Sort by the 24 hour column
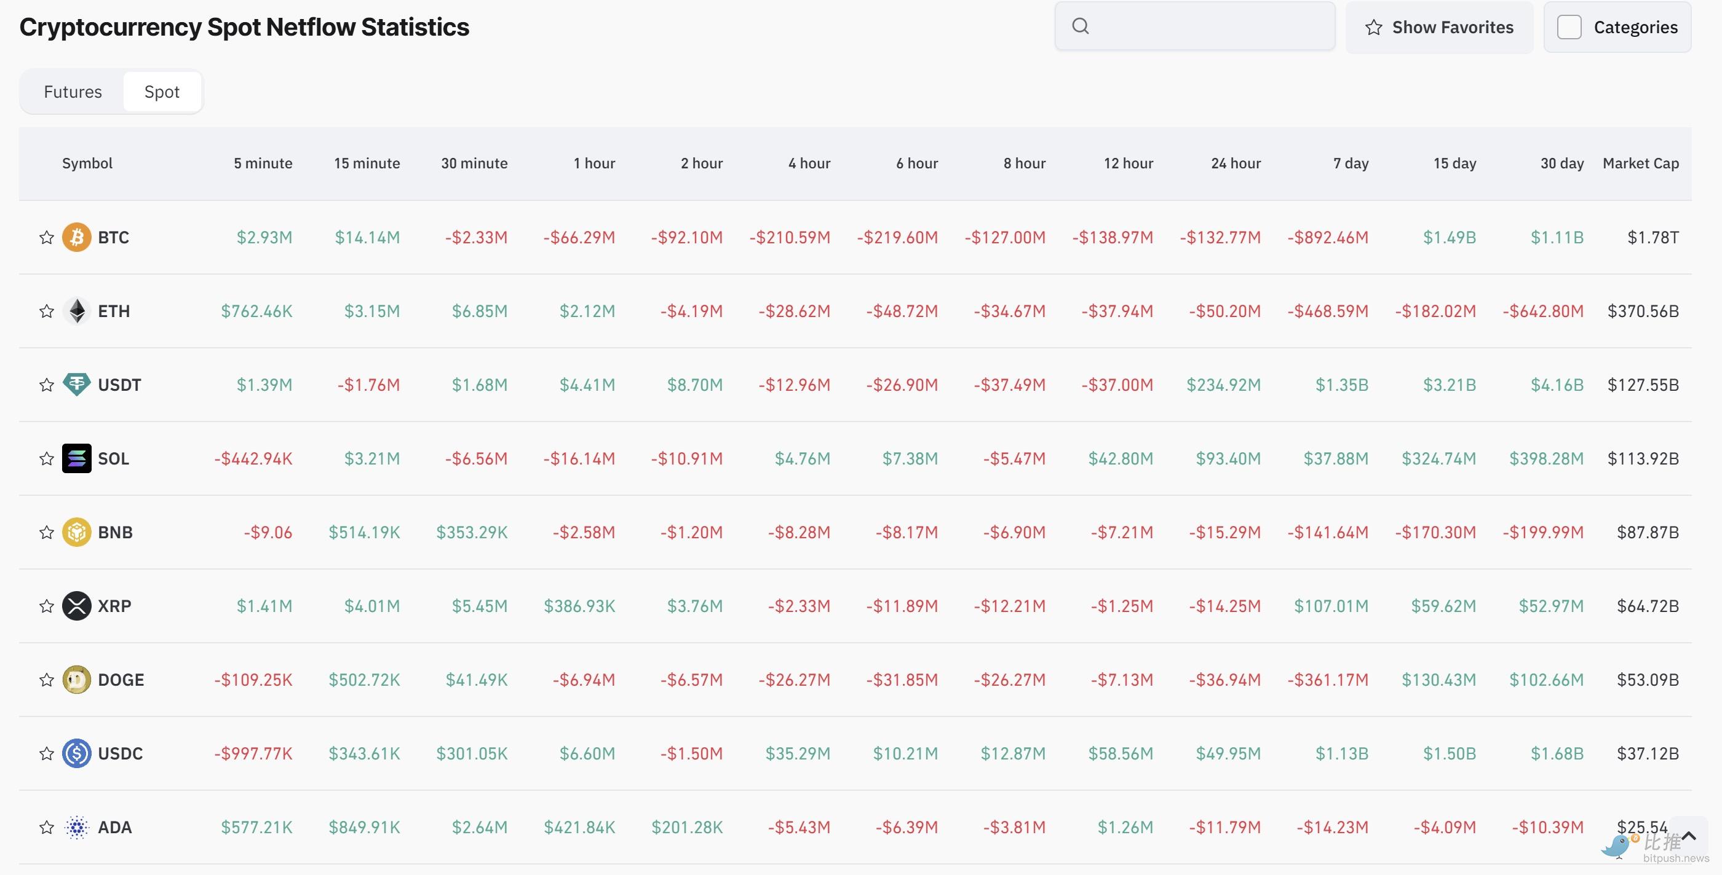 1236,163
